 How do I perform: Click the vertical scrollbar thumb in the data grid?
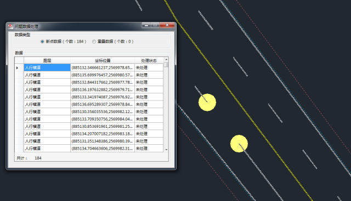(166, 64)
